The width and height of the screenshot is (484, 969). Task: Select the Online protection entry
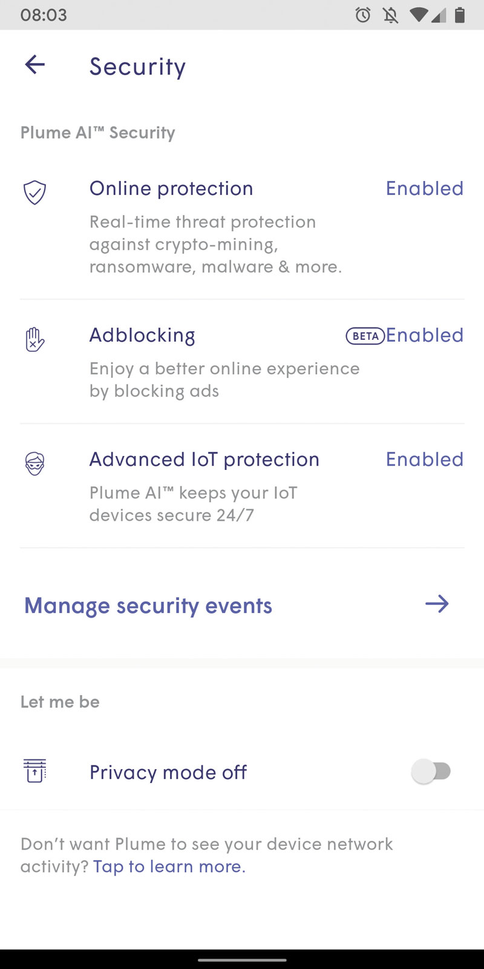point(242,227)
